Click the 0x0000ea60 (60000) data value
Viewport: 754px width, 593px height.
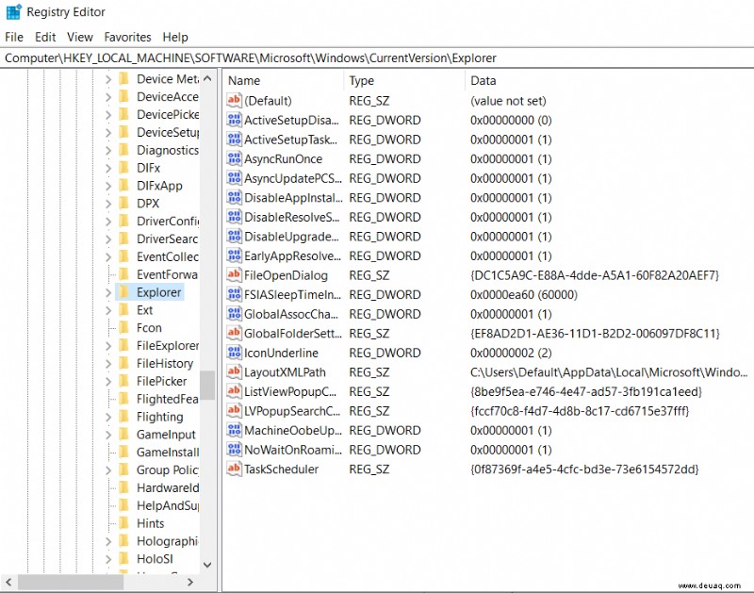(x=524, y=294)
